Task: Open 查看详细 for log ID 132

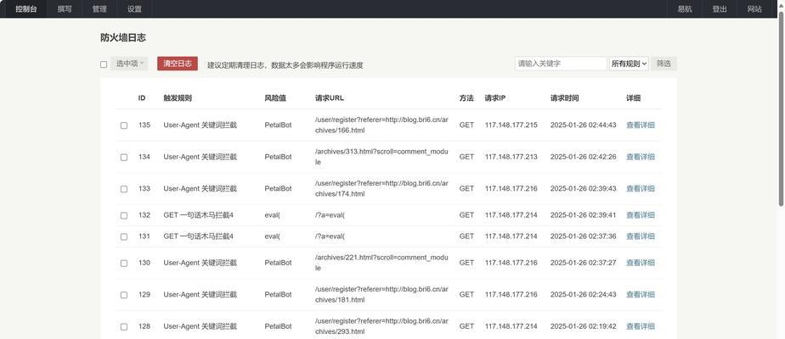Action: [641, 215]
